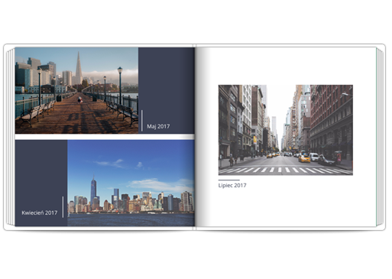This screenshot has width=392, height=279.
Task: Click the zebra crosswalk in the street photo
Action: [285, 170]
